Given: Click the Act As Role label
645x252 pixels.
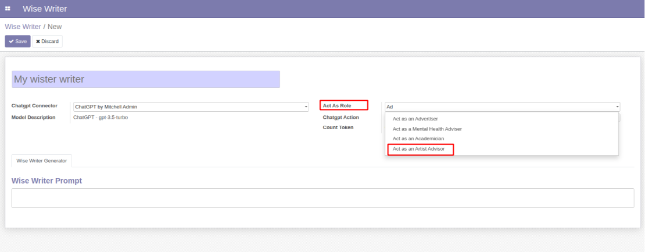Looking at the screenshot, I should point(337,106).
